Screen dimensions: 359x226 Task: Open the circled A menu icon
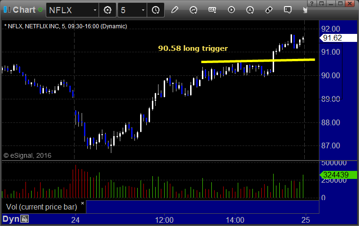[250, 10]
